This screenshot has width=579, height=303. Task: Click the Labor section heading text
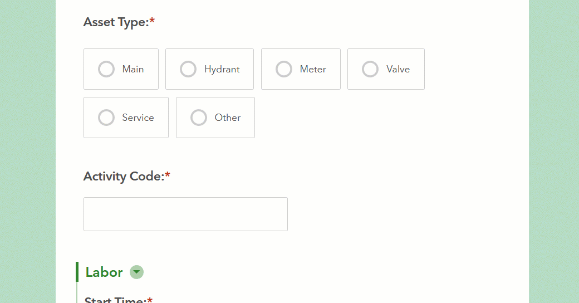click(104, 272)
